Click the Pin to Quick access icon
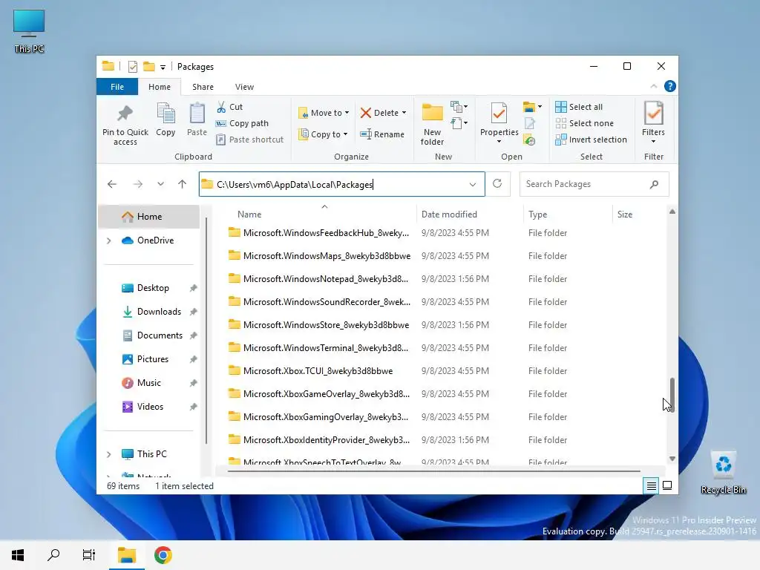Image resolution: width=760 pixels, height=570 pixels. (x=125, y=114)
